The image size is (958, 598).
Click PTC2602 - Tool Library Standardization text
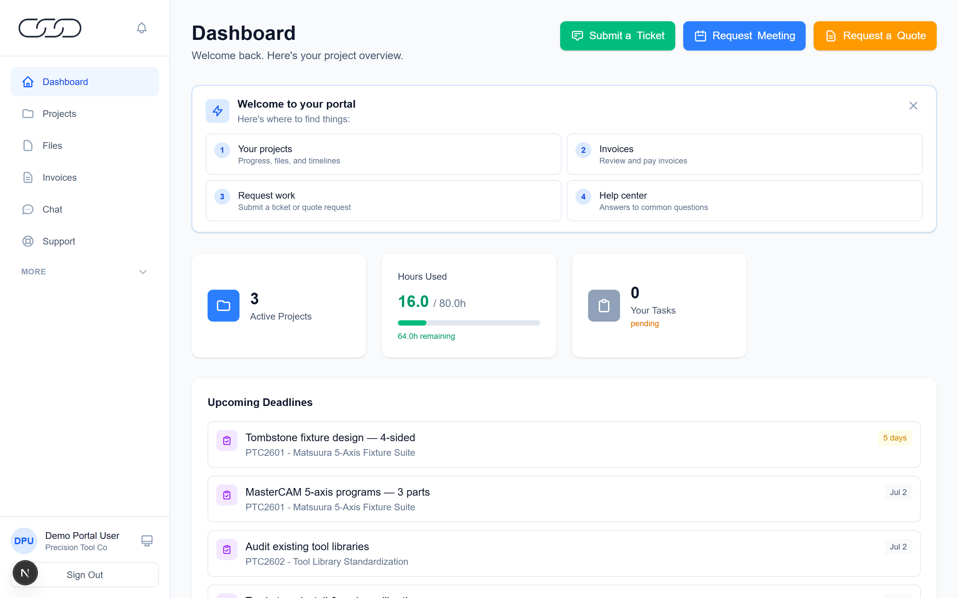click(x=327, y=561)
